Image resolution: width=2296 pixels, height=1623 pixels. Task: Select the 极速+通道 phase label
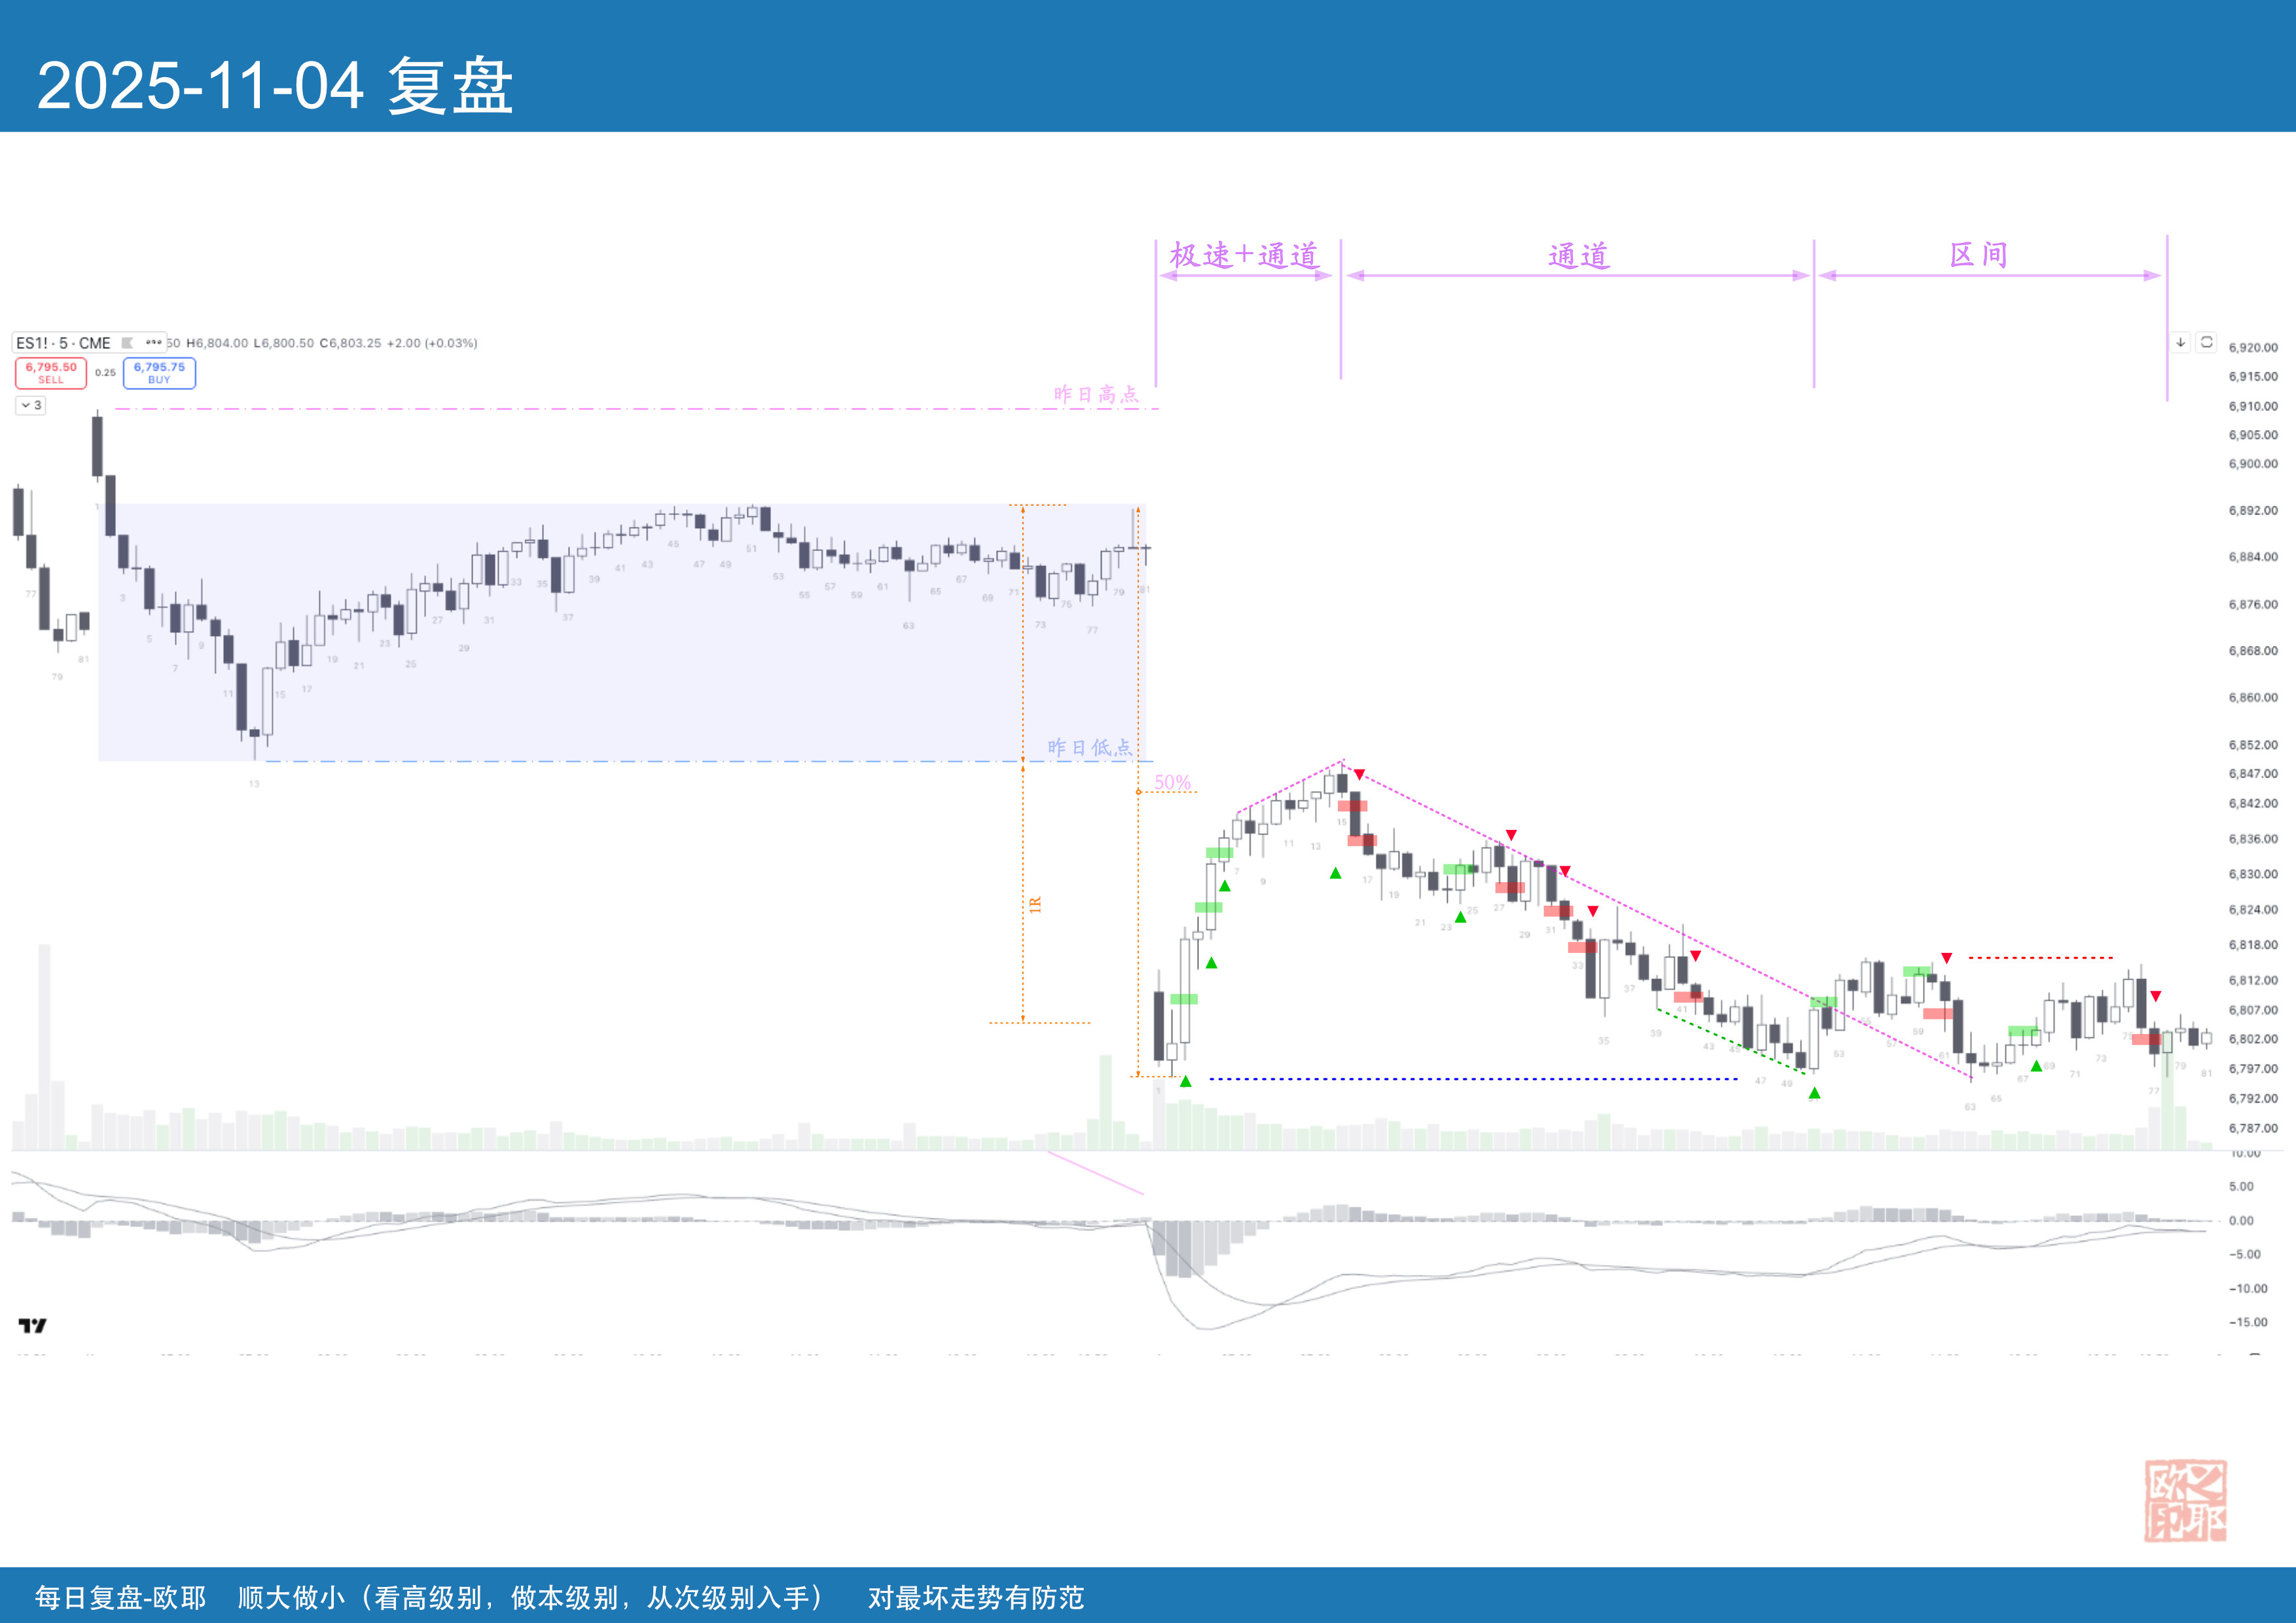[x=1244, y=255]
